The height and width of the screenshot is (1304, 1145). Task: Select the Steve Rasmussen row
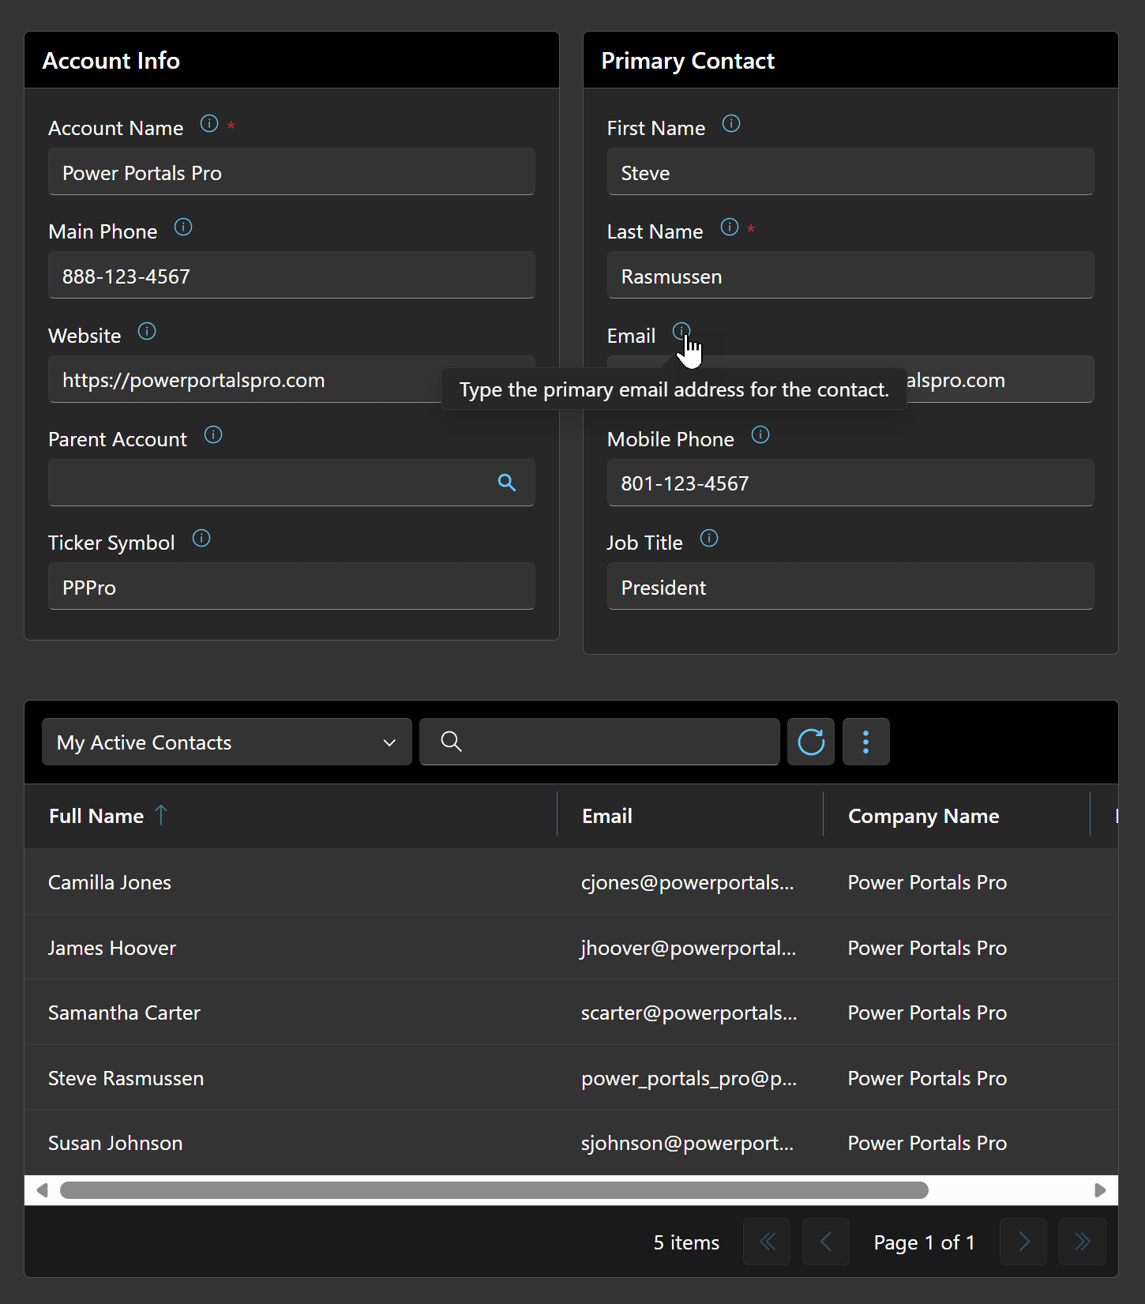click(571, 1078)
